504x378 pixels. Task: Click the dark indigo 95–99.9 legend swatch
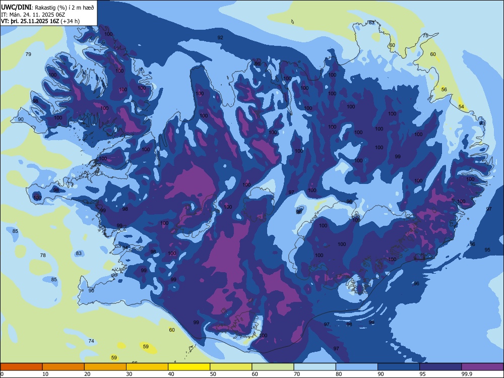[x=440, y=367]
